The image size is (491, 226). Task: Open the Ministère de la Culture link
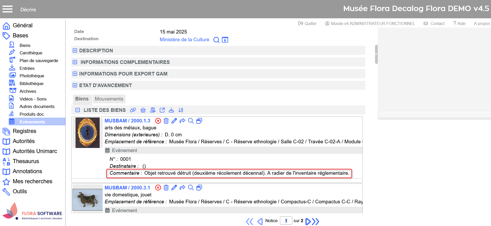point(184,40)
